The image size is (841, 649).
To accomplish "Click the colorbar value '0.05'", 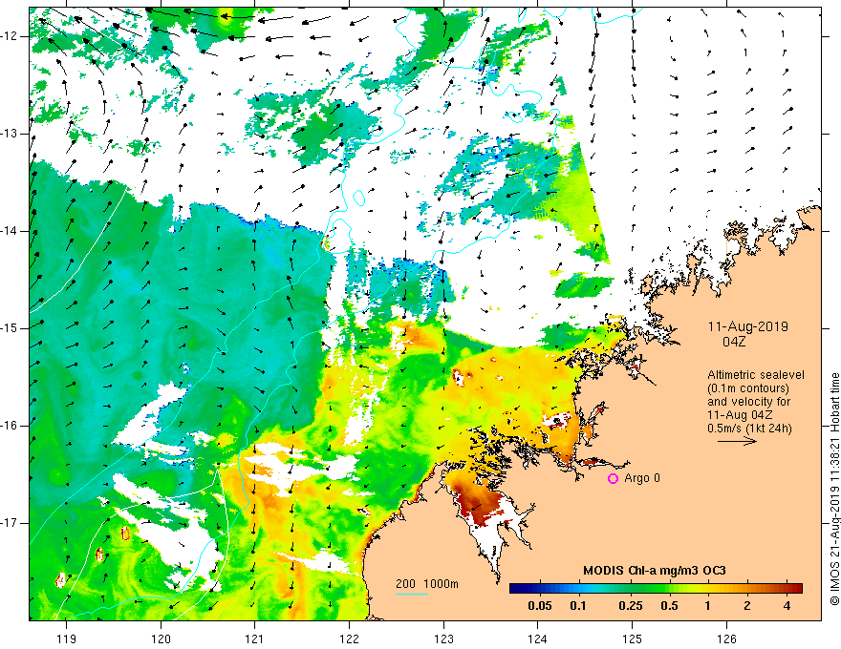I will 540,606.
